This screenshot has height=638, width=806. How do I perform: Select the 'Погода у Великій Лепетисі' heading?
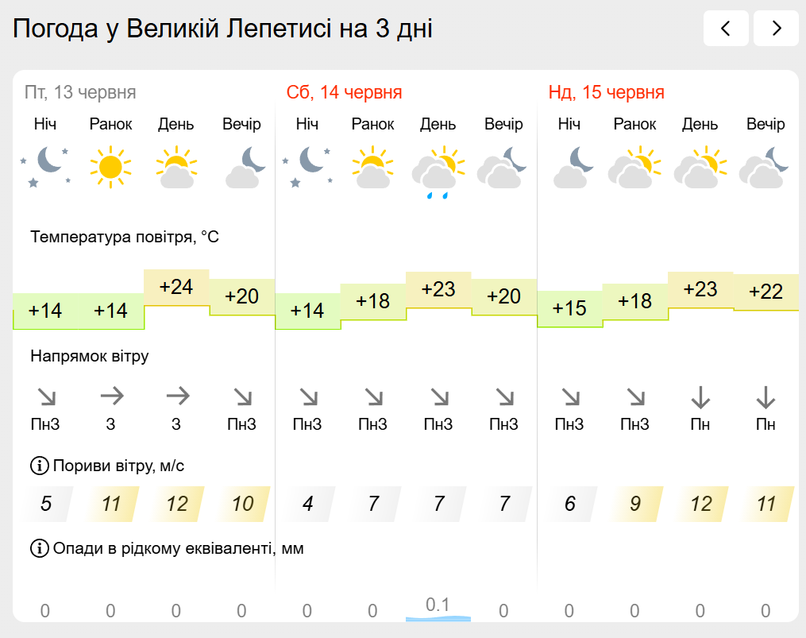[x=172, y=29]
